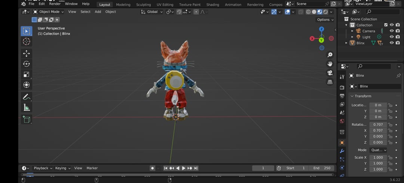Open the Render menu
This screenshot has width=404, height=183.
tap(55, 4)
